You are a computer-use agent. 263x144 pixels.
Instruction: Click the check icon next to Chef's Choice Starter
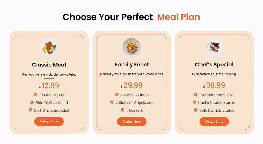click(194, 102)
